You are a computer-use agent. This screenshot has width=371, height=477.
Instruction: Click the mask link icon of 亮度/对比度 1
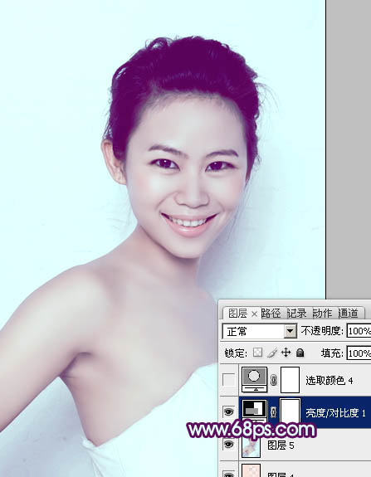point(274,412)
